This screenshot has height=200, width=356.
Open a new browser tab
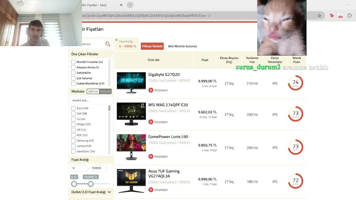click(x=130, y=5)
